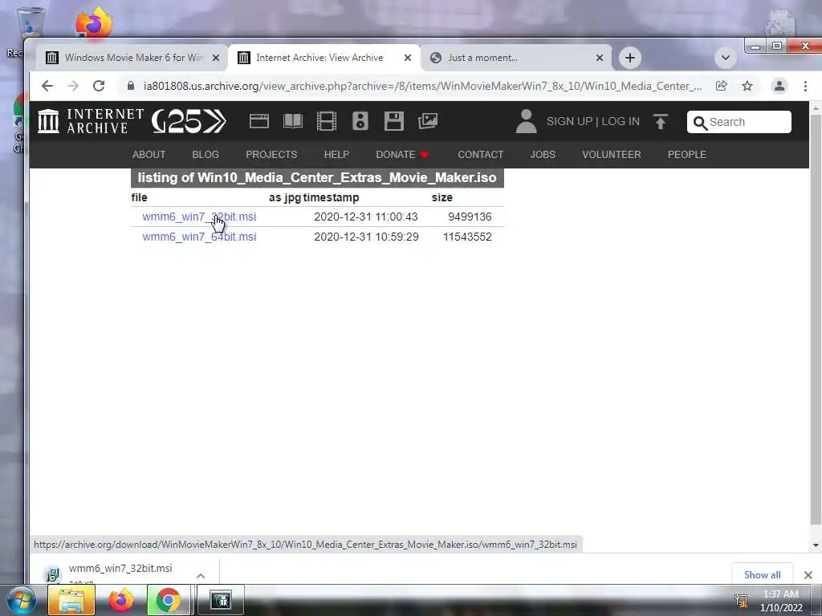Open Chrome from taskbar
Viewport: 822px width, 616px height.
(x=168, y=600)
